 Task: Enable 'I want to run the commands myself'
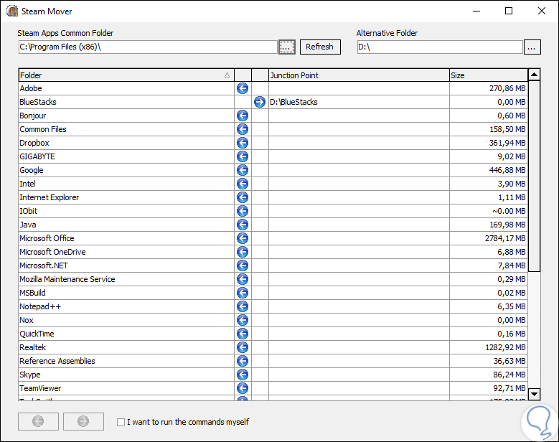pos(121,422)
